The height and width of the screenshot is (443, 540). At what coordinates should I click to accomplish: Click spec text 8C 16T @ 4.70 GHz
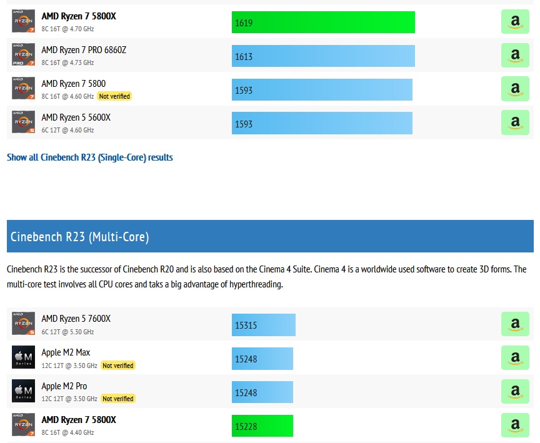point(67,29)
